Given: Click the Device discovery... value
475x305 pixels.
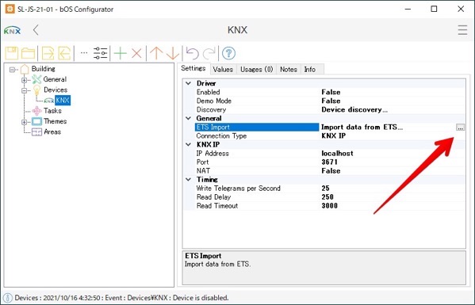Looking at the screenshot, I should (354, 109).
